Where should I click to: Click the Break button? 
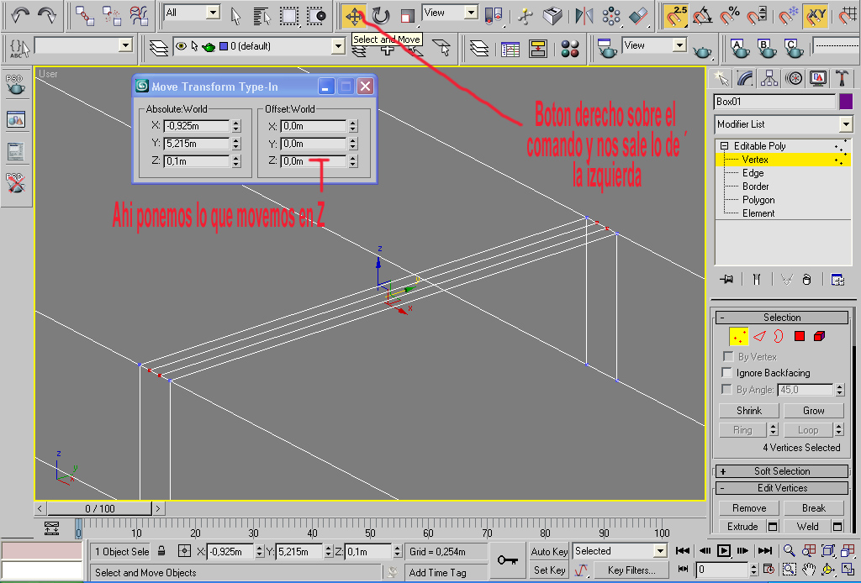coord(813,508)
